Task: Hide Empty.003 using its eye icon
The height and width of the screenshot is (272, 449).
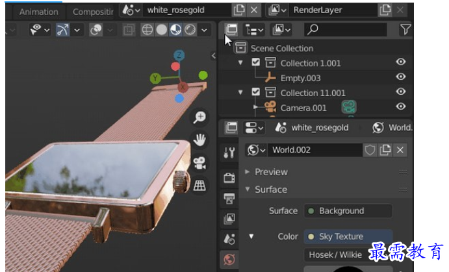Action: point(401,77)
